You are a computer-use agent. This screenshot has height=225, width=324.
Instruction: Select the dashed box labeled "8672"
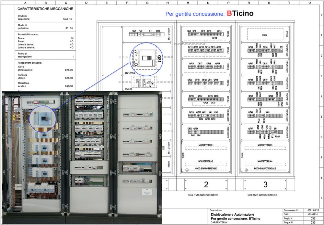pos(265,34)
